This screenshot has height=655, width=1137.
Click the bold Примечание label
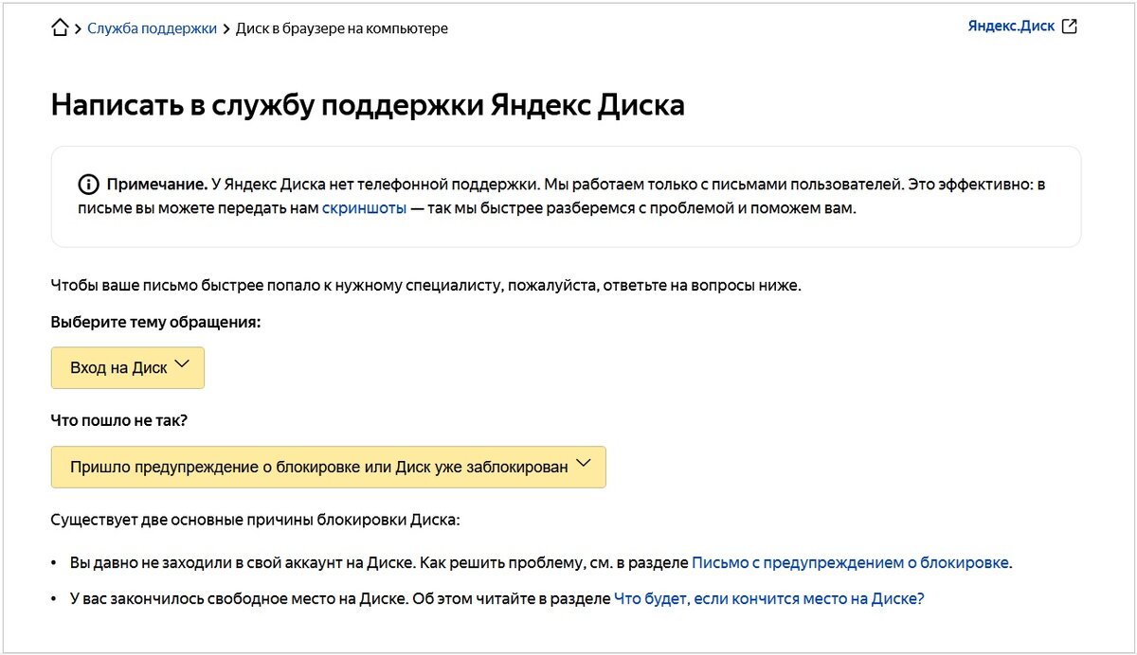coord(157,185)
